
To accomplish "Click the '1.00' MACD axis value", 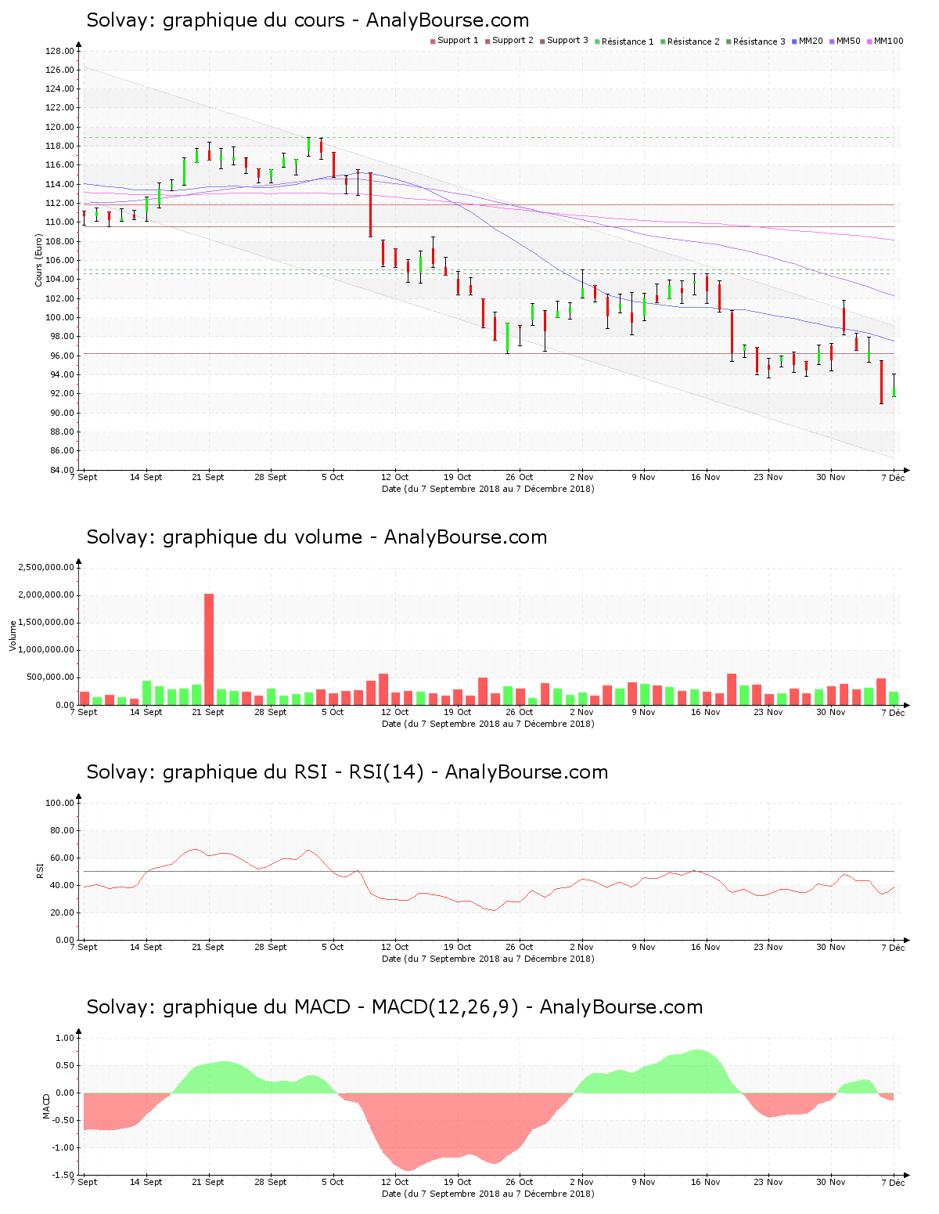I will (x=66, y=1038).
